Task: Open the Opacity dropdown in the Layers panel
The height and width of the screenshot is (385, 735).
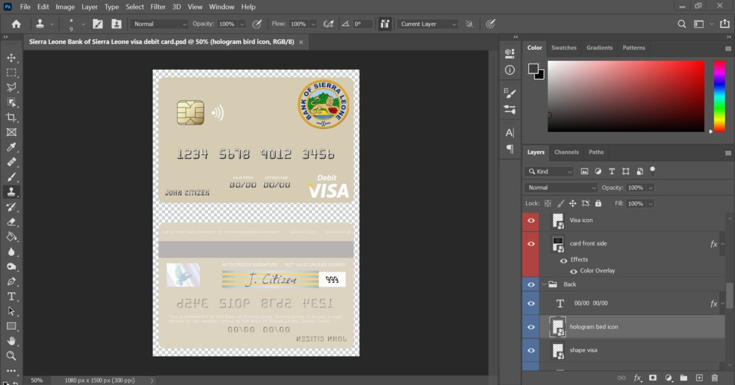Action: [650, 187]
